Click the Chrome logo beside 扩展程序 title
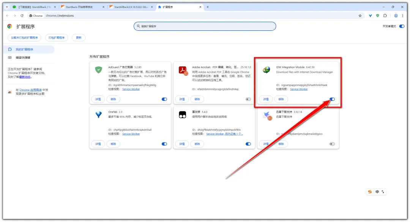 tap(9, 27)
